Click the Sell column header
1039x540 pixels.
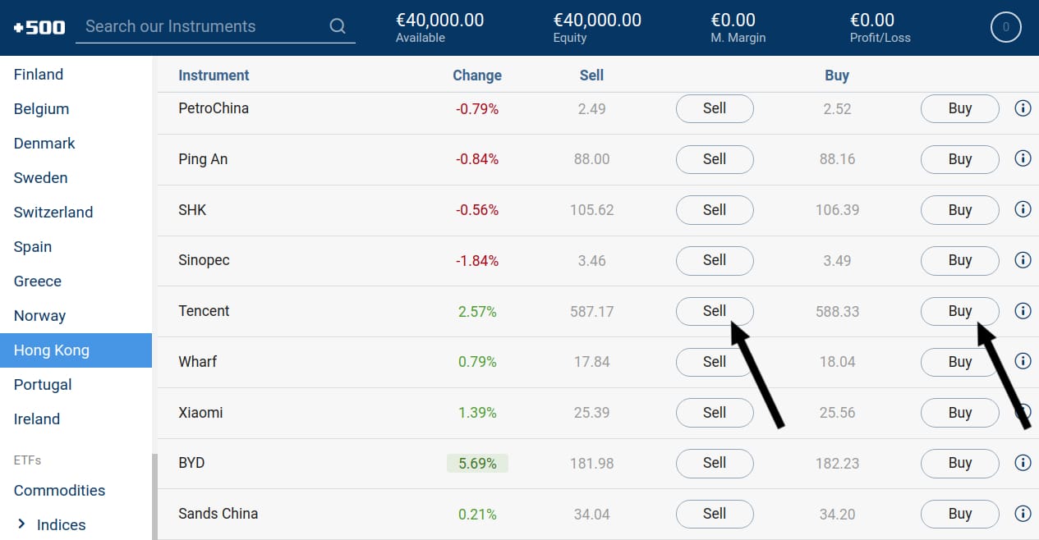(x=591, y=76)
